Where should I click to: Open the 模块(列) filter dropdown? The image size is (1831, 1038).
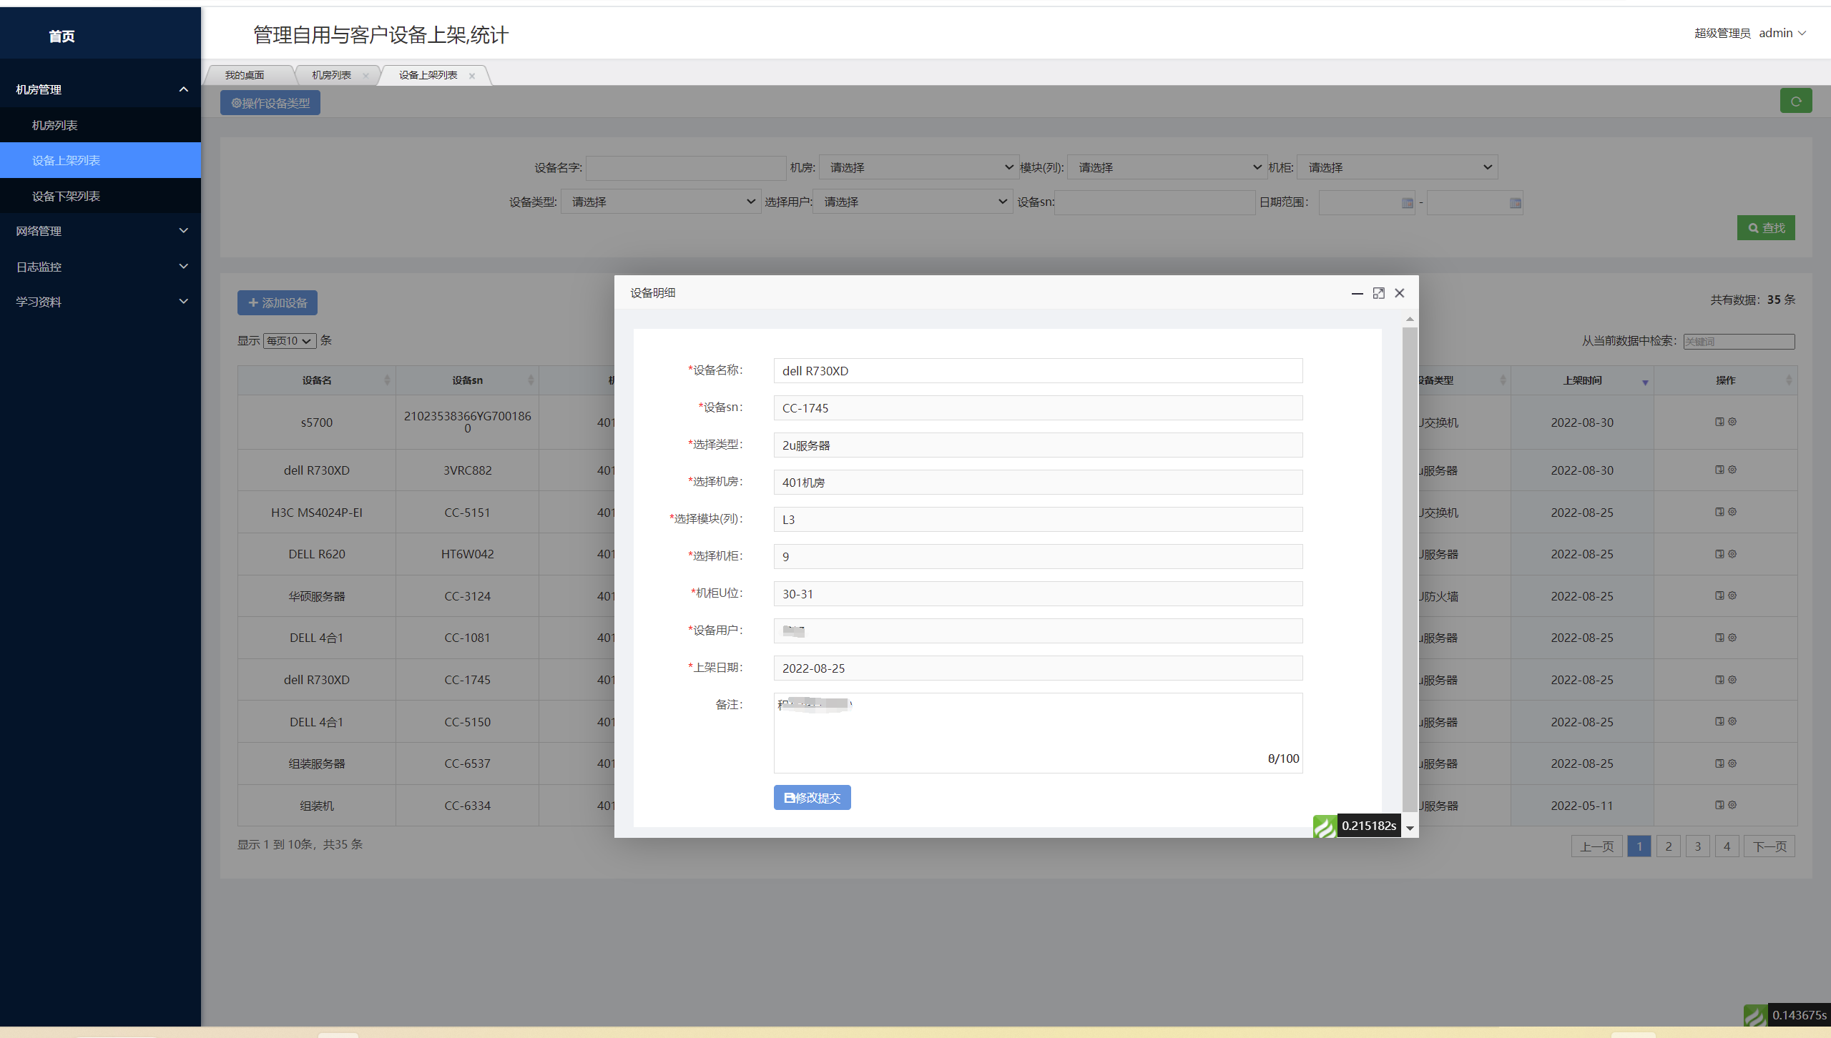1167,167
